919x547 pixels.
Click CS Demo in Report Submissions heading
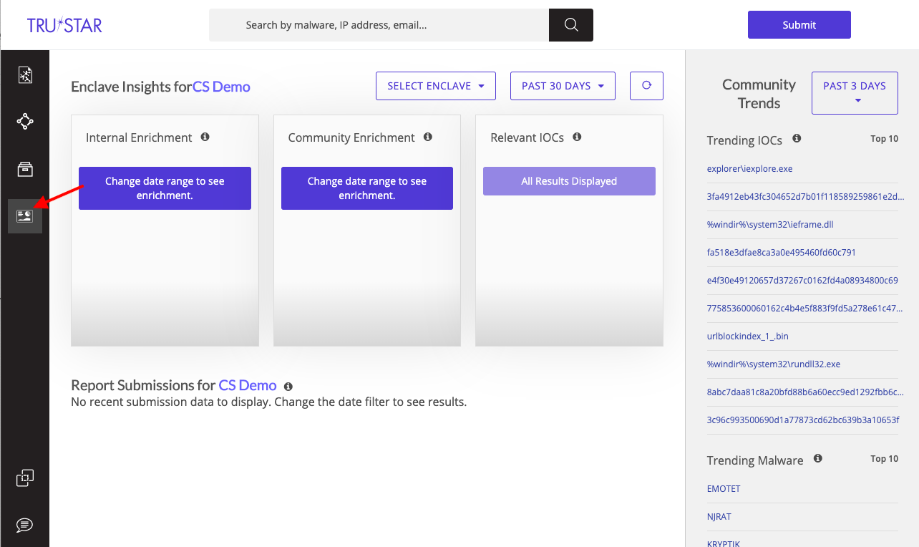tap(248, 385)
